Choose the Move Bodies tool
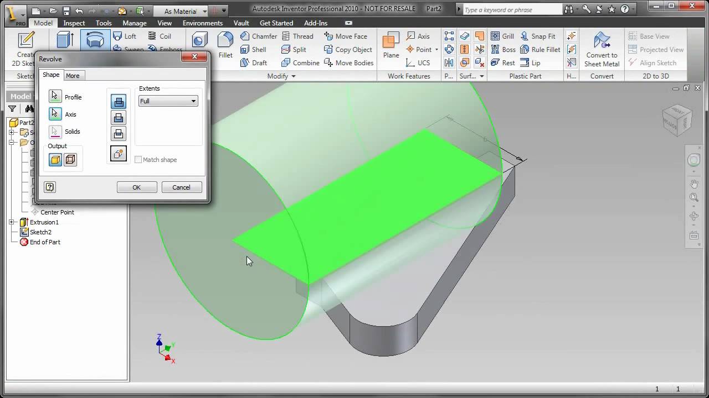 [x=348, y=62]
